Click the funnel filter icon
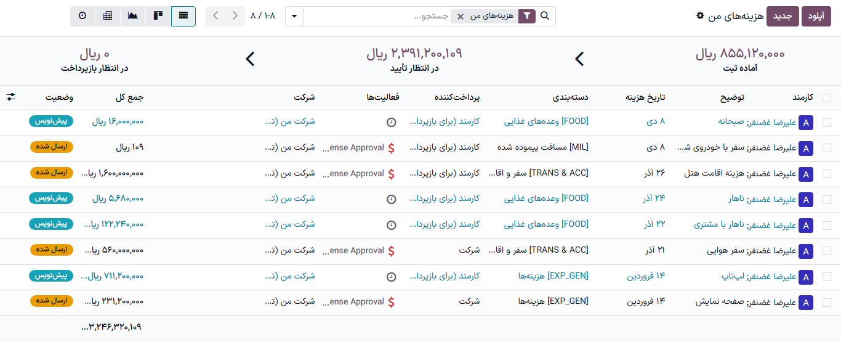 click(527, 16)
